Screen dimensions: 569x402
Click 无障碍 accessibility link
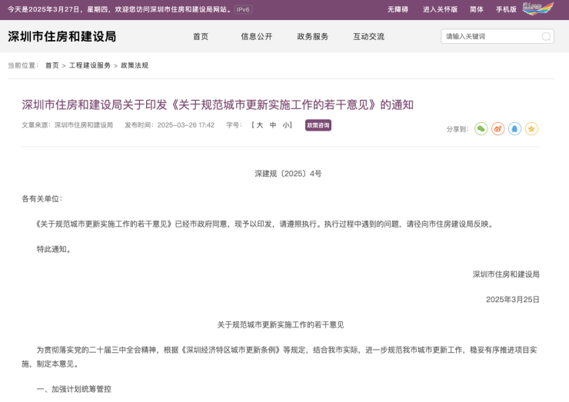point(398,9)
